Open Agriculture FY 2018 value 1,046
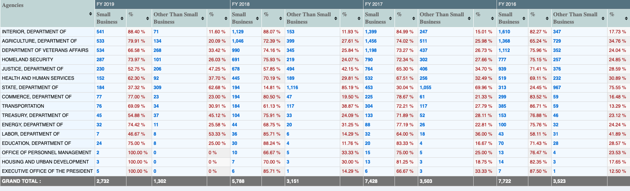630x191 pixels. coord(238,41)
